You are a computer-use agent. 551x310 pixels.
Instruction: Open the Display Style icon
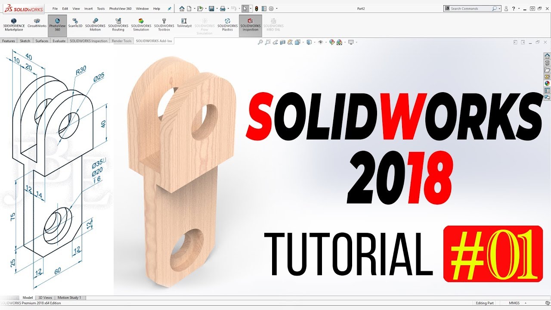click(x=309, y=42)
